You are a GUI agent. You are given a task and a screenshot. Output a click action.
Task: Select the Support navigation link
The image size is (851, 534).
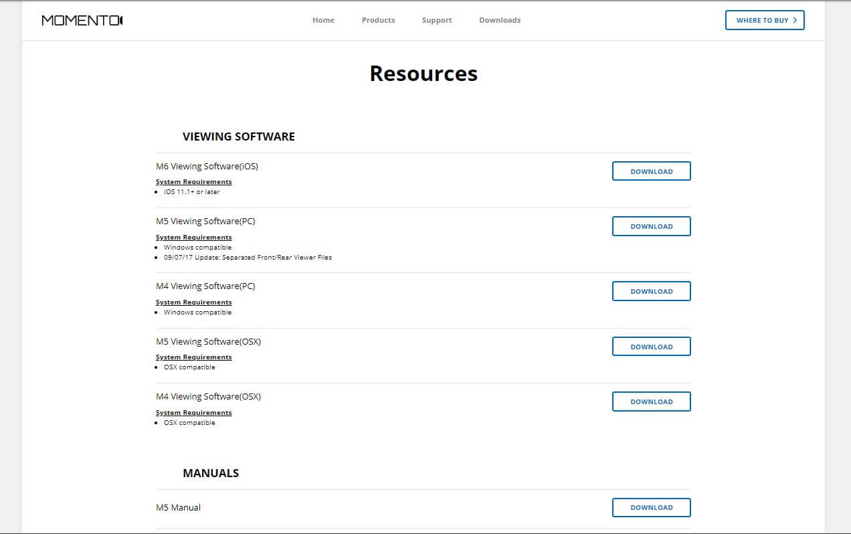pos(437,20)
